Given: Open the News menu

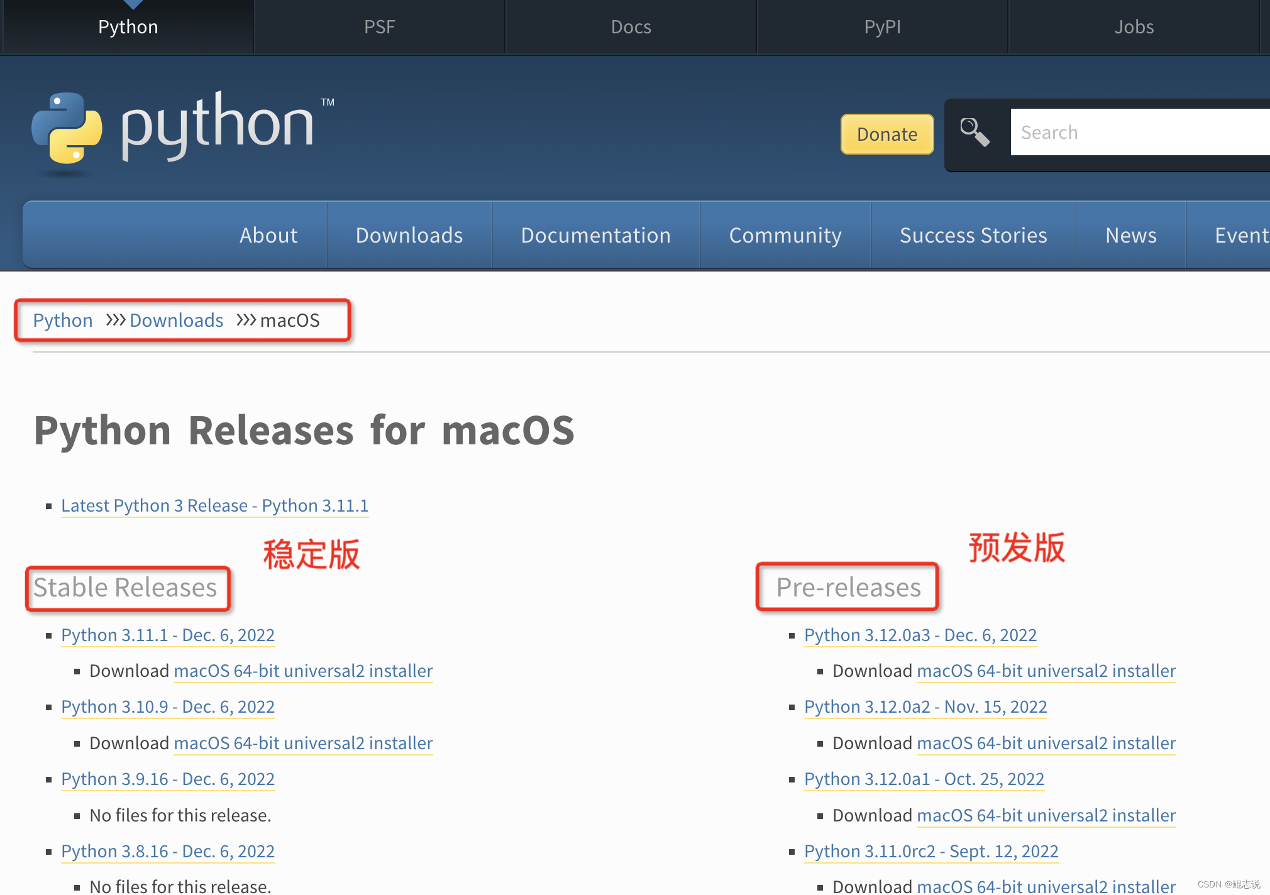Looking at the screenshot, I should (x=1130, y=234).
